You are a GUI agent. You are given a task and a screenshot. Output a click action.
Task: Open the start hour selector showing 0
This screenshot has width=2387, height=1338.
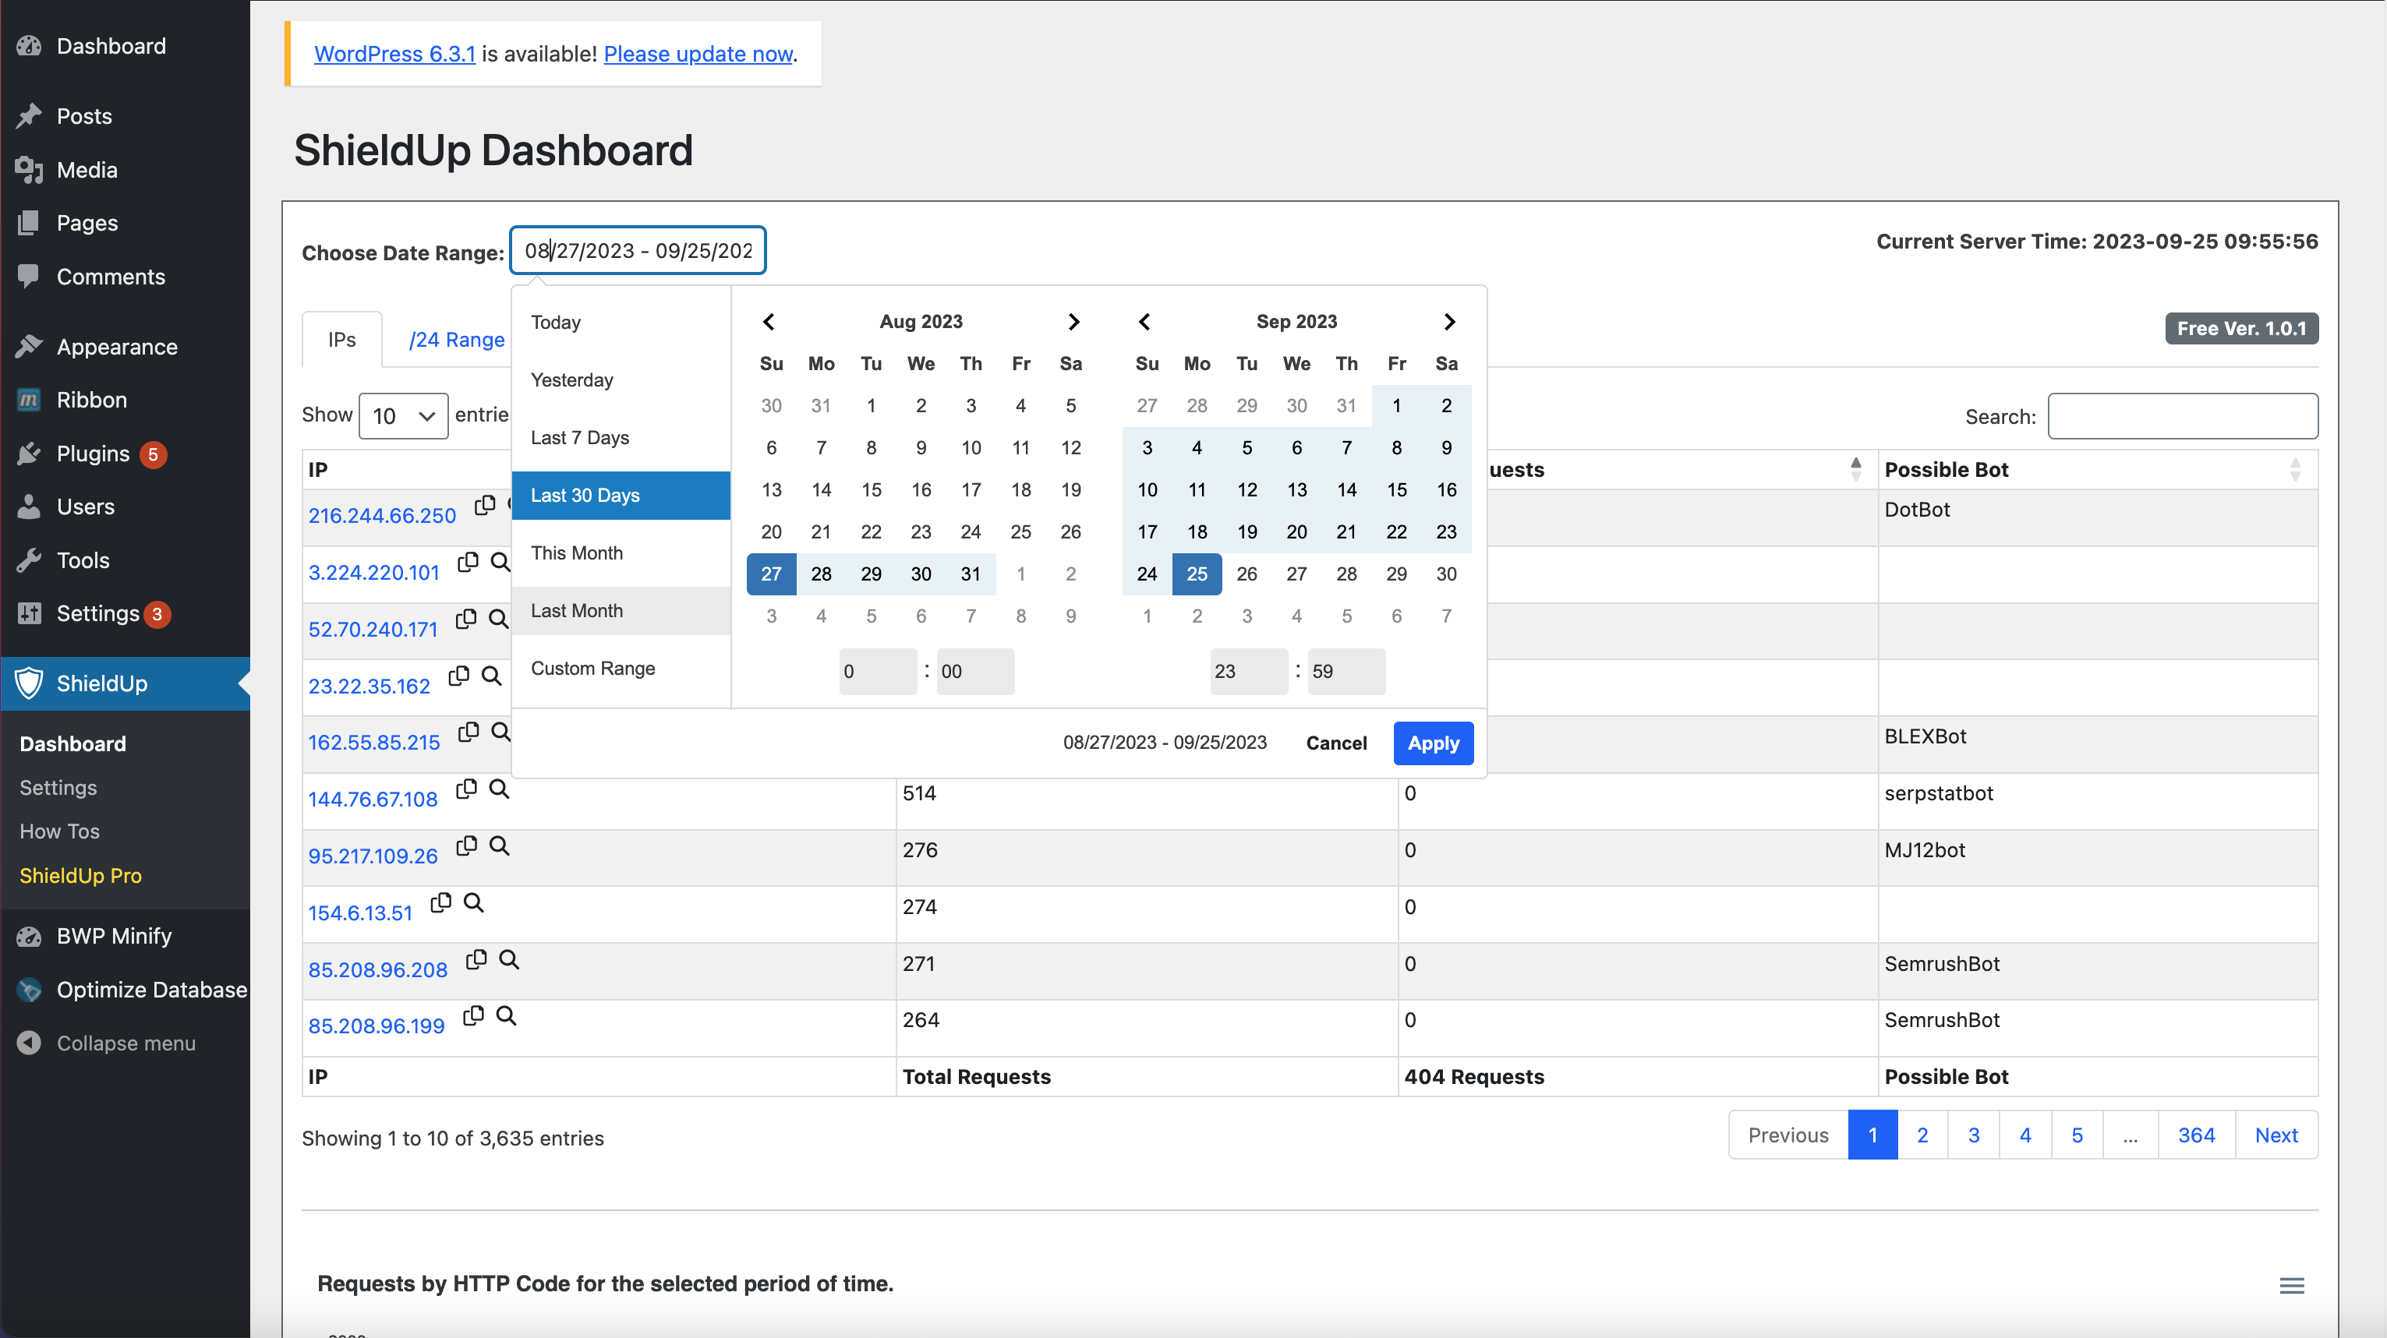pyautogui.click(x=876, y=672)
